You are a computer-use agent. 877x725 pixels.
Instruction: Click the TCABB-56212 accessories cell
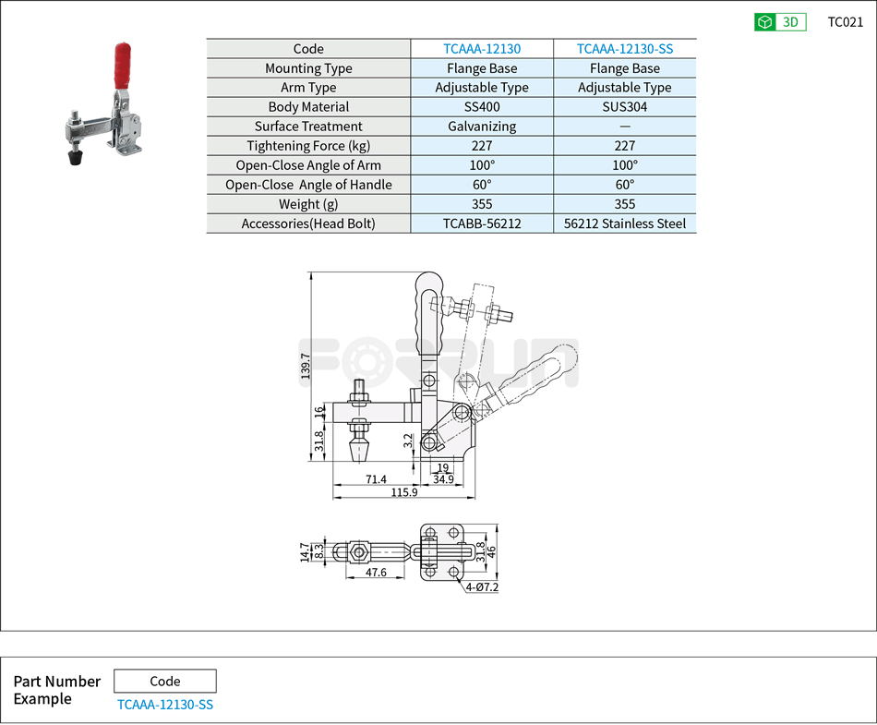(x=481, y=224)
